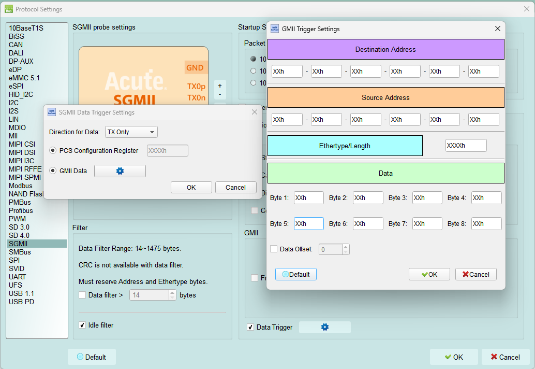
Task: Open the Direction for Data dropdown
Action: tap(131, 132)
